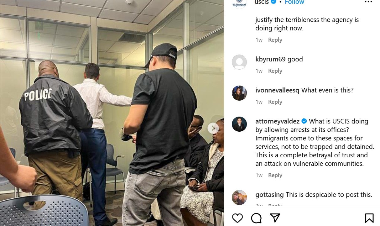
Task: Open kbyrum69 profile avatar
Action: 239,62
